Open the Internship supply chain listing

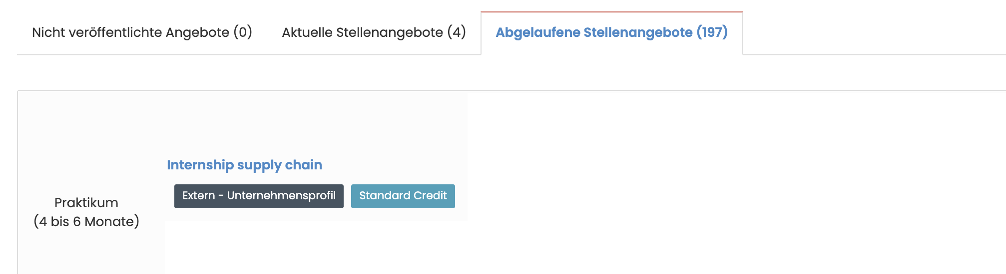tap(244, 165)
